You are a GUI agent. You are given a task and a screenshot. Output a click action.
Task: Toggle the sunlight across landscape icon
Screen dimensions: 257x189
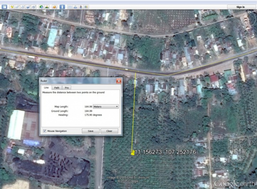[47, 7]
